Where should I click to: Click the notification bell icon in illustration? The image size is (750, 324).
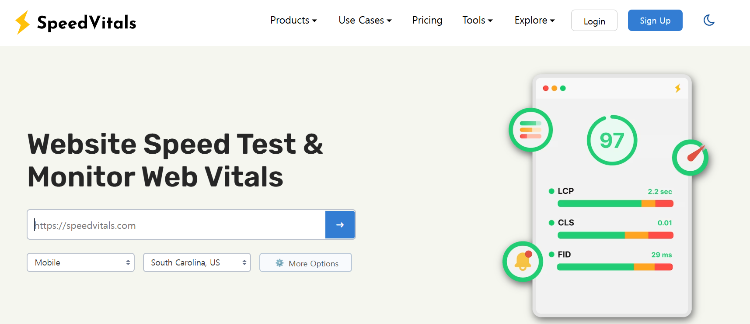click(x=523, y=262)
